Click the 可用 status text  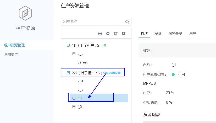click(x=181, y=74)
